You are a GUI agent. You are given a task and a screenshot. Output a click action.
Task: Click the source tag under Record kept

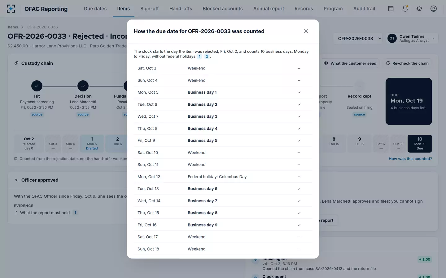tap(360, 115)
